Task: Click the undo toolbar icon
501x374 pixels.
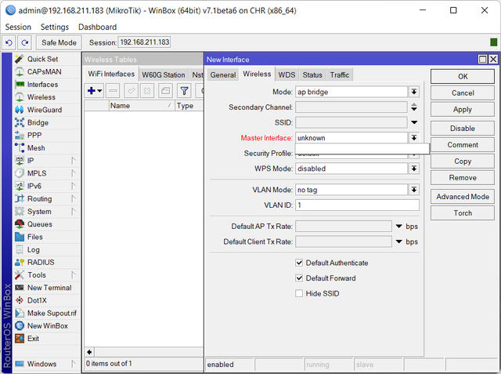Action: (9, 42)
